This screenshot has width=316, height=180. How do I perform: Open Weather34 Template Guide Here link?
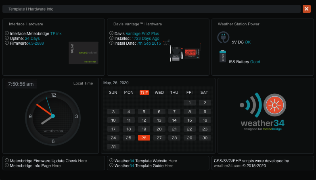169,166
